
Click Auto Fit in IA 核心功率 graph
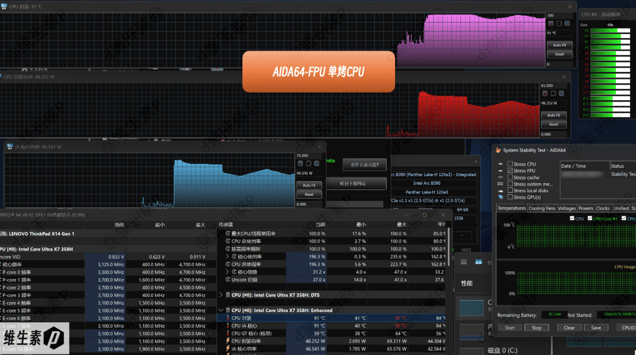click(309, 185)
